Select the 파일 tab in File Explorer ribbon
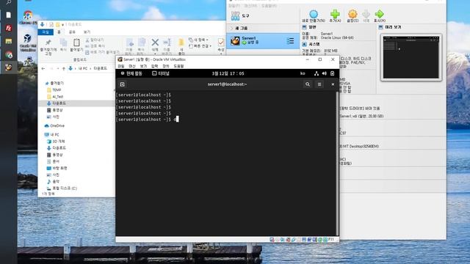The height and width of the screenshot is (264, 470). coord(46,32)
